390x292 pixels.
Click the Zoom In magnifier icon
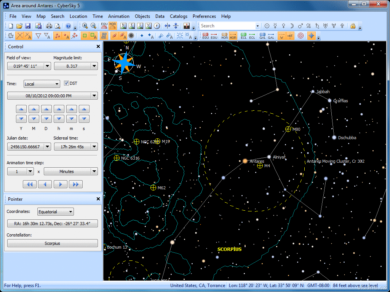click(x=85, y=26)
